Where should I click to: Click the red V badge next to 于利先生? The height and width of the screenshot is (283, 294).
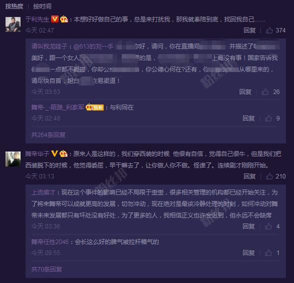click(55, 19)
